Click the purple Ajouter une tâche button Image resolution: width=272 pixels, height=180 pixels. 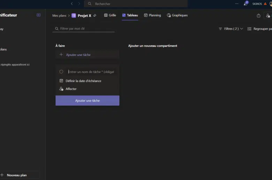pos(87,101)
